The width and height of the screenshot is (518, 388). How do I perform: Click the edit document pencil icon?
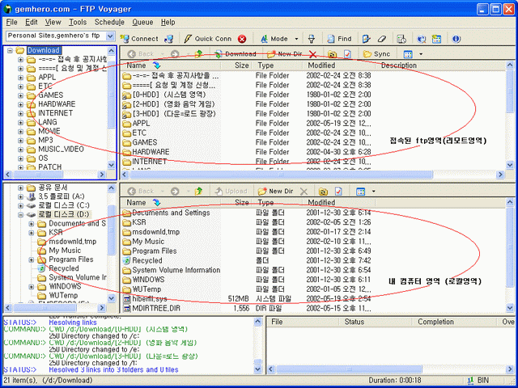click(x=366, y=39)
